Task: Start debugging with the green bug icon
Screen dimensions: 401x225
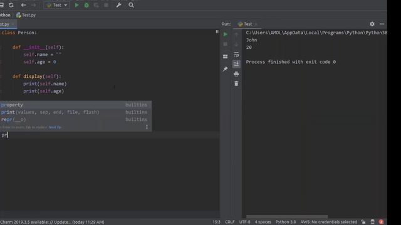Action: [x=86, y=5]
